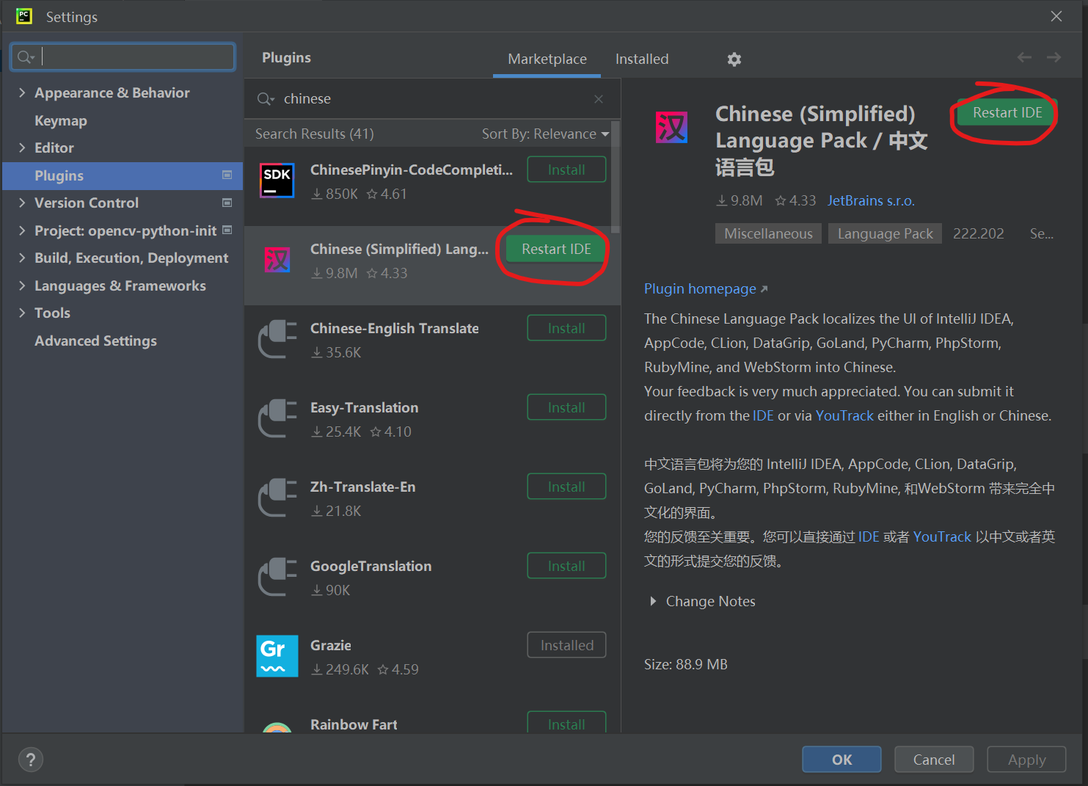Expand the Change Notes section
This screenshot has width=1088, height=786.
tap(653, 601)
